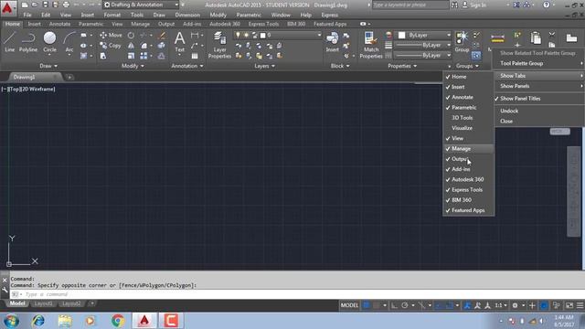
Task: Open the Drafting & Annotation workspace dropdown
Action: [x=141, y=5]
